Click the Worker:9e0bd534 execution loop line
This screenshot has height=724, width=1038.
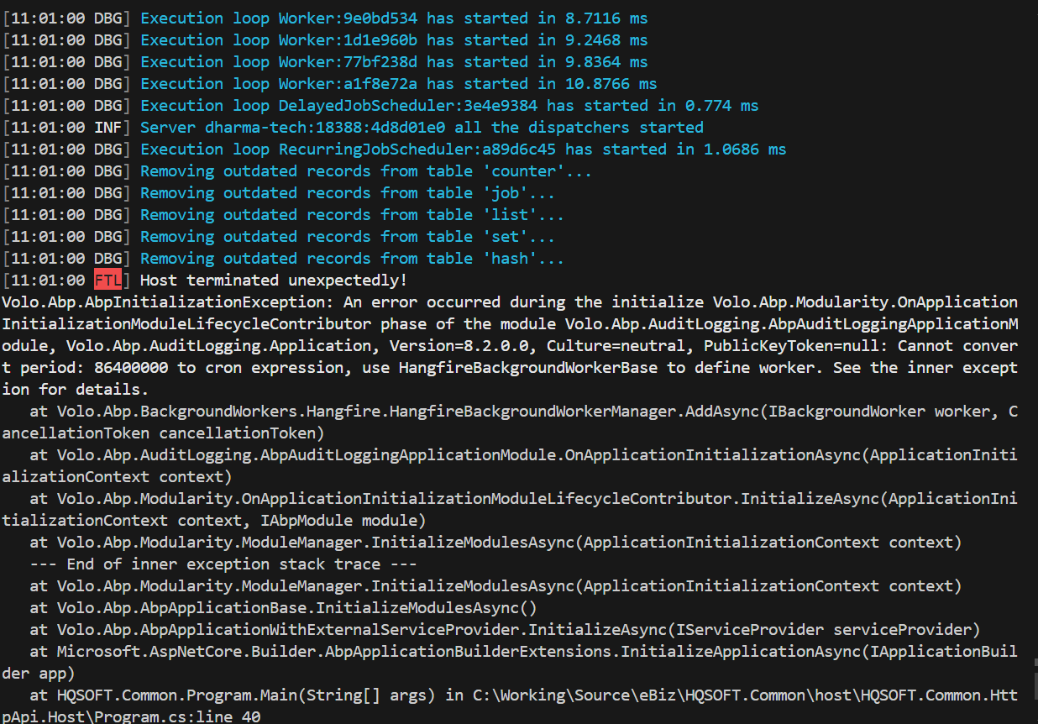[393, 18]
